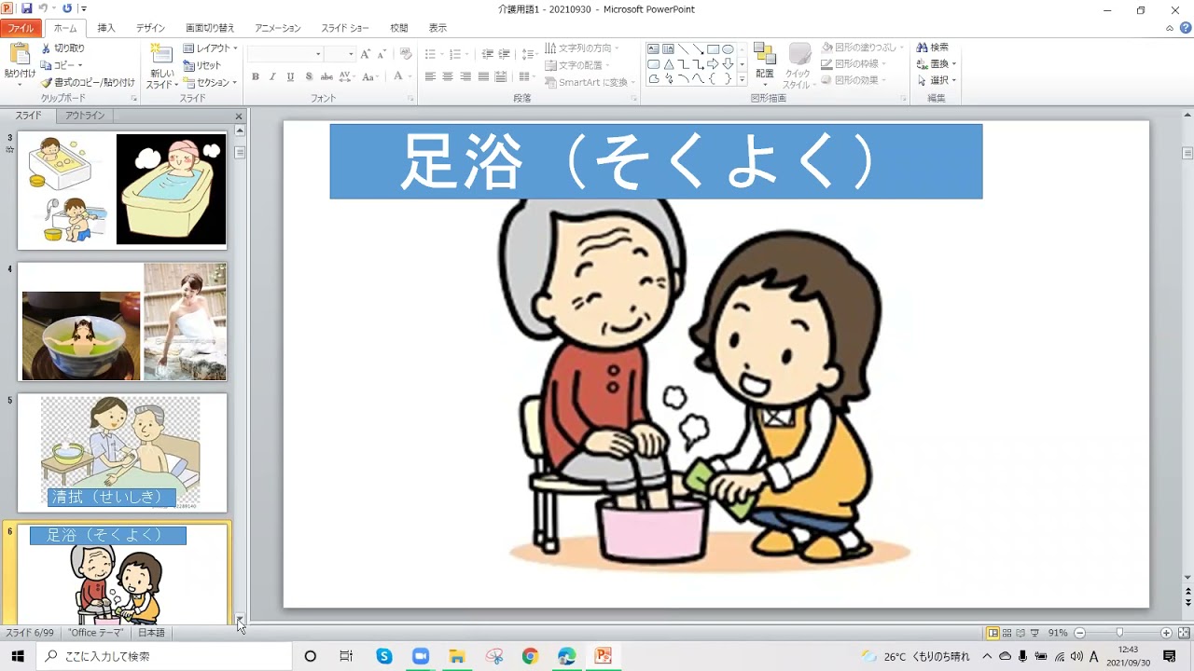Align text left in paragraph group
The height and width of the screenshot is (671, 1194).
point(430,76)
